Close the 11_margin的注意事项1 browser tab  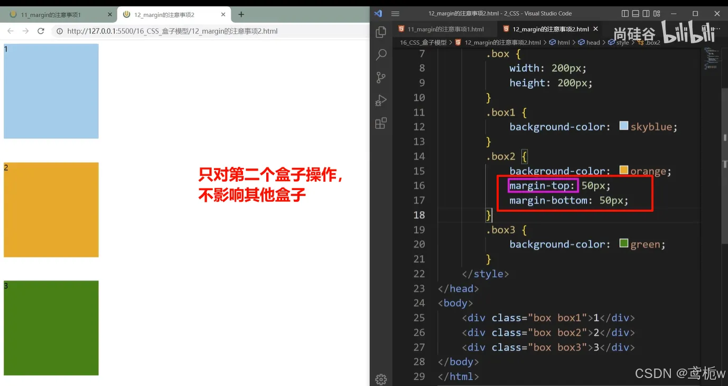pos(109,15)
